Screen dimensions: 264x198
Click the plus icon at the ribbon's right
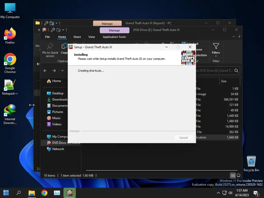(240, 37)
